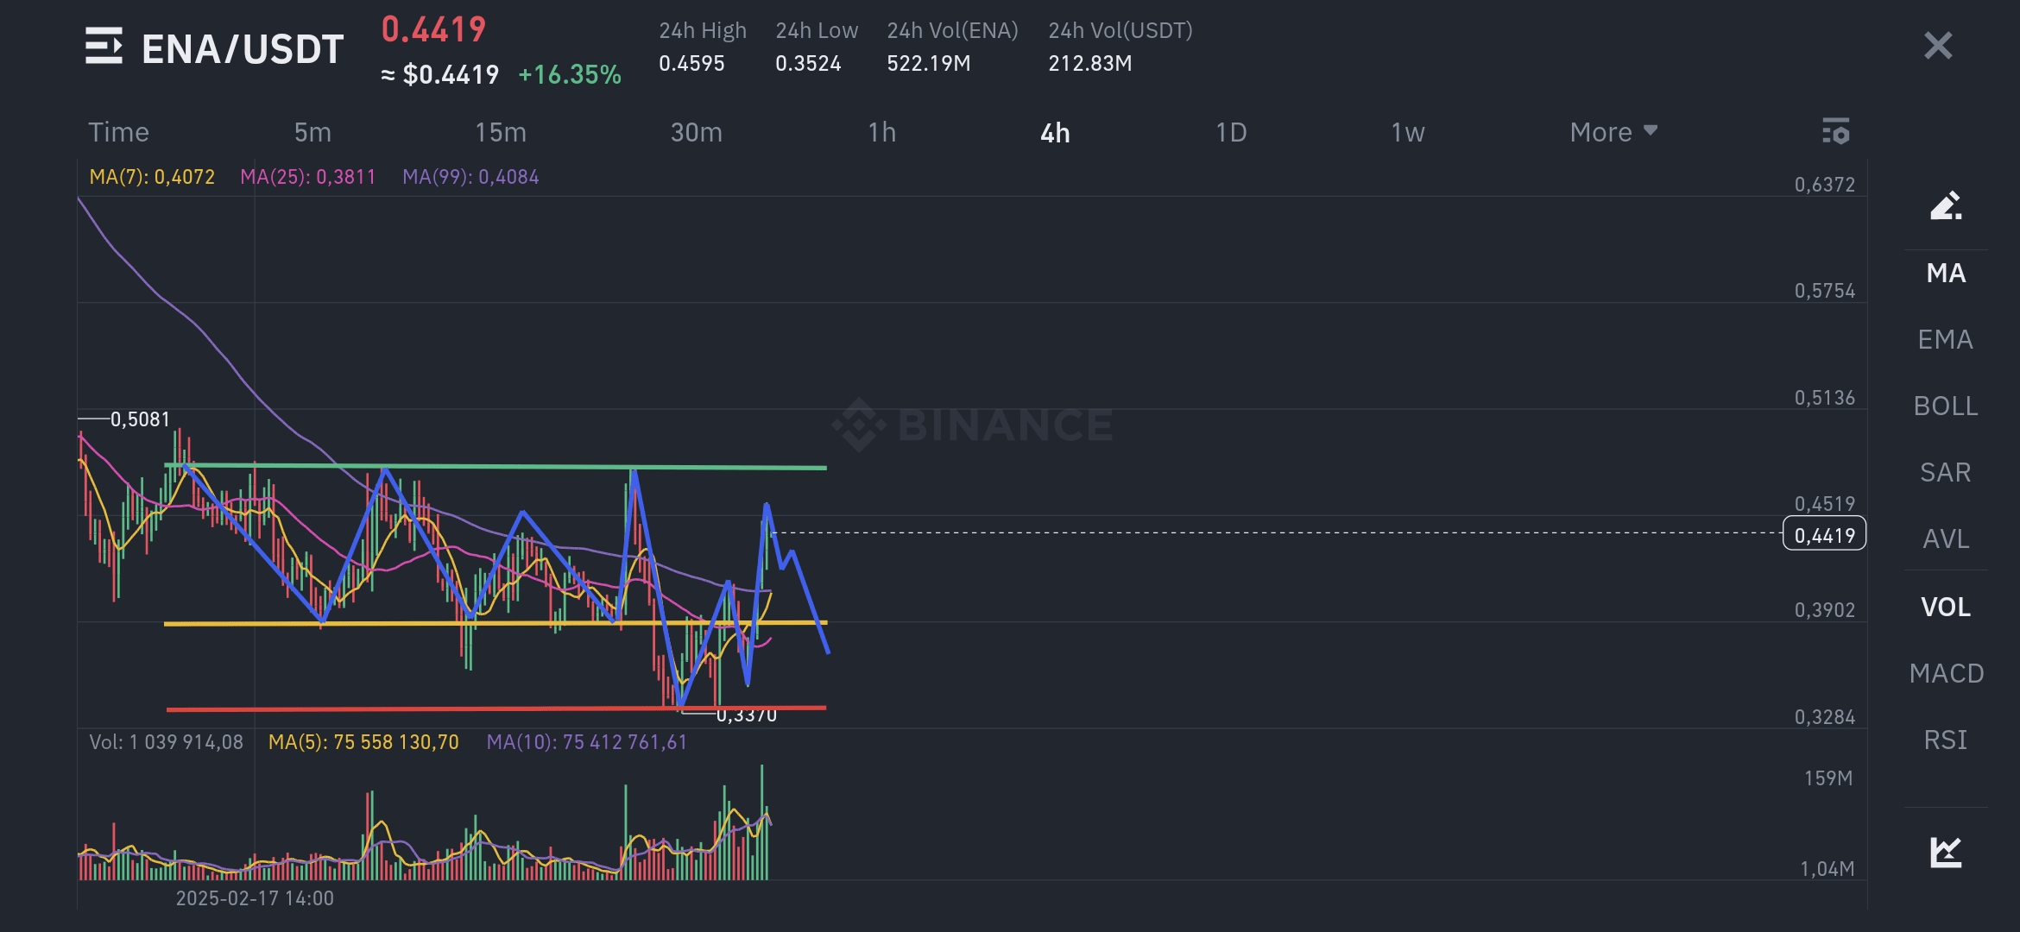Click the ENA/USDT pair title
Image resolution: width=2020 pixels, height=932 pixels.
(243, 49)
